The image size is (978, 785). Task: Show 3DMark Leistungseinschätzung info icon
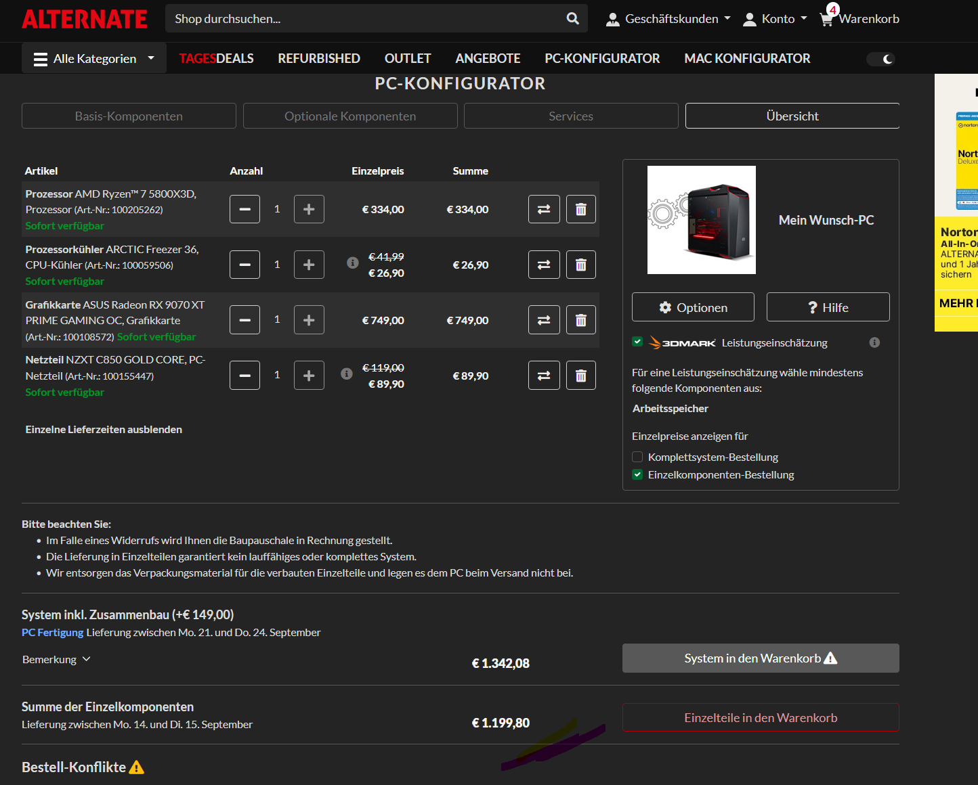874,342
